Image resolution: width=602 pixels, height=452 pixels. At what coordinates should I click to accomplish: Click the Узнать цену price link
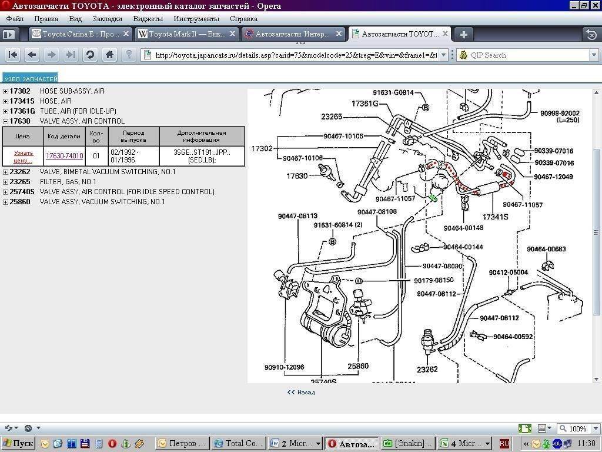[24, 157]
